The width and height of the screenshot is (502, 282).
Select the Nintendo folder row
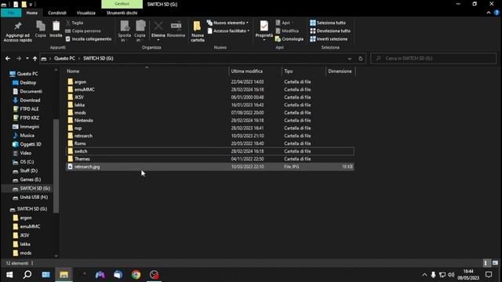[x=210, y=120]
